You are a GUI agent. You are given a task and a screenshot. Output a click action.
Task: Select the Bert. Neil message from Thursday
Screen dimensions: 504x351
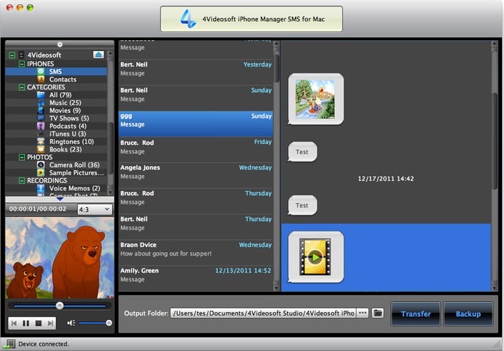pos(196,227)
